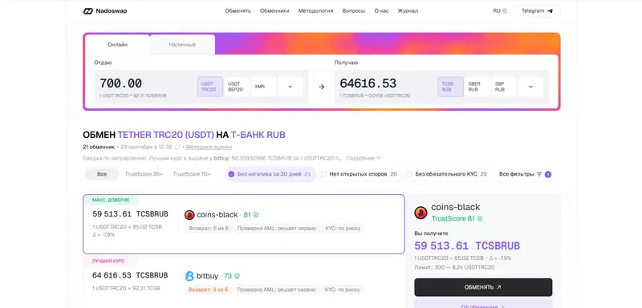Select the TrustScore 70+ filter

coord(192,174)
